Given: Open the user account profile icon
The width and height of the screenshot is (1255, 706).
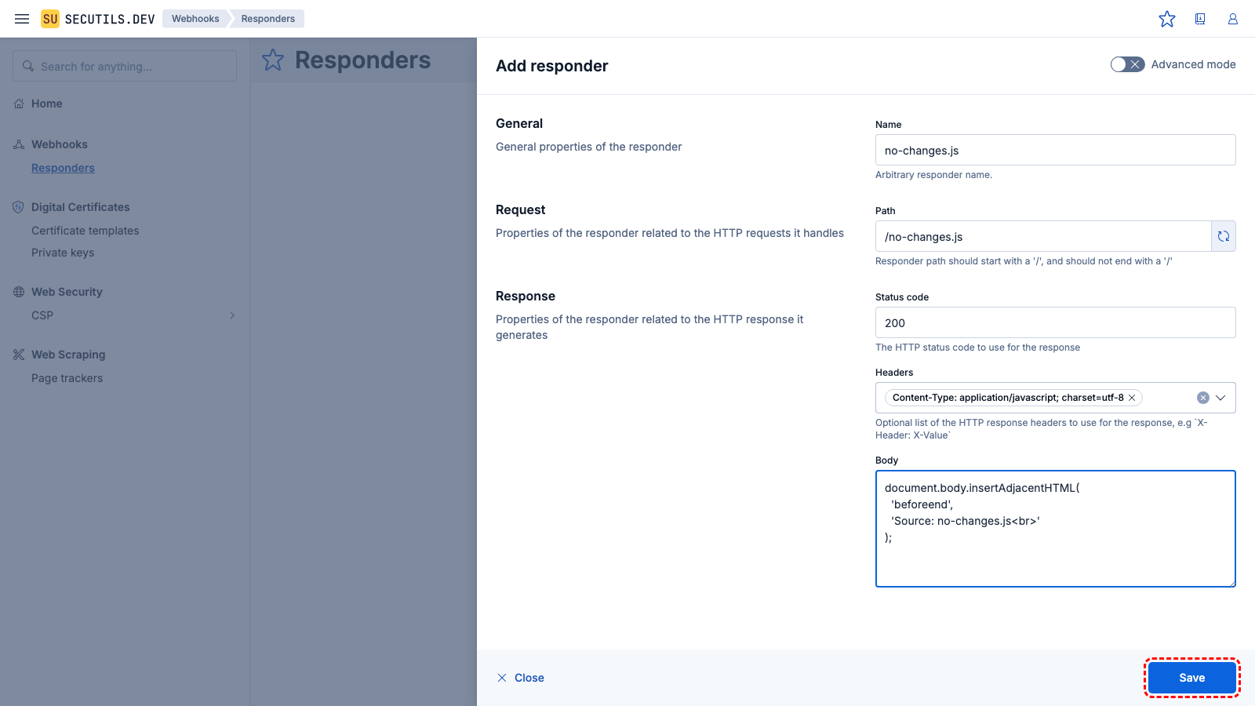Looking at the screenshot, I should point(1233,19).
